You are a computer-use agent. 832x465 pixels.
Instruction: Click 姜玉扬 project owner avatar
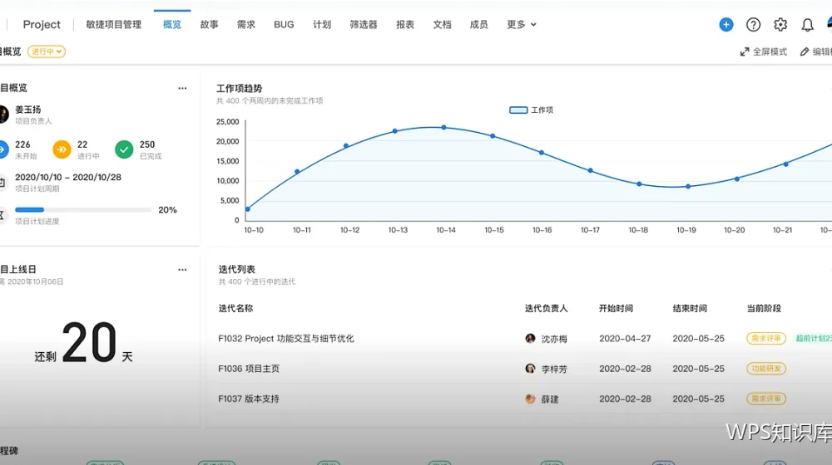[x=3, y=115]
